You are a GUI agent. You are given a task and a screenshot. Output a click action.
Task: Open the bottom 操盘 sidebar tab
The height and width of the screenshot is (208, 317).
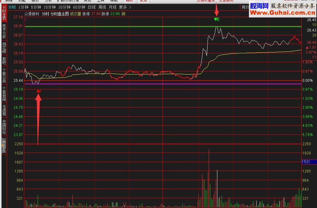pyautogui.click(x=4, y=146)
